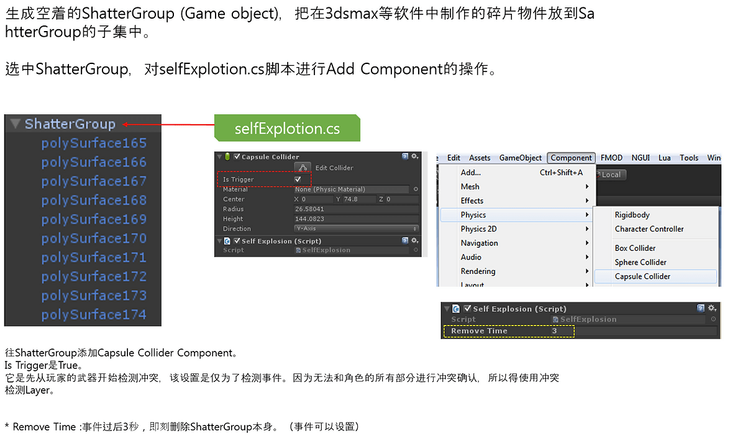Collapse the ShatterGroup tree node
Viewport: 730px width, 436px height.
click(16, 124)
